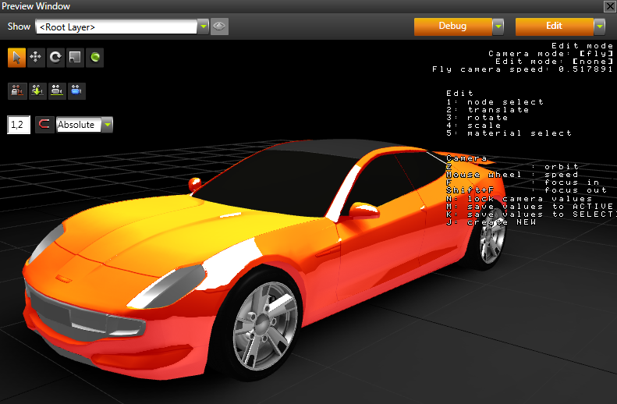Open the Debug dropdown arrow
Image resolution: width=617 pixels, height=404 pixels.
498,27
